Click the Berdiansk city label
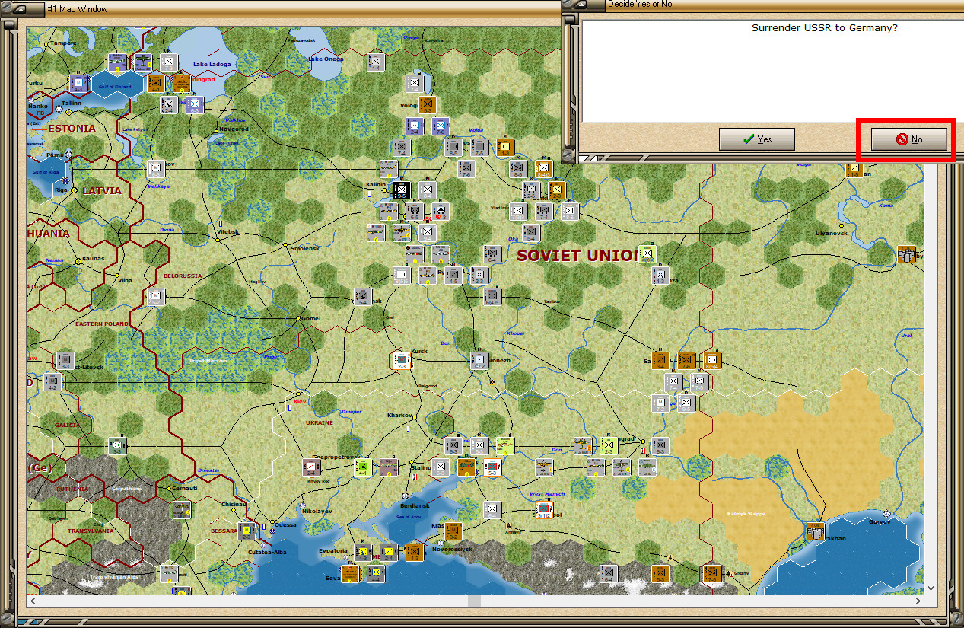The height and width of the screenshot is (628, 964). point(415,505)
